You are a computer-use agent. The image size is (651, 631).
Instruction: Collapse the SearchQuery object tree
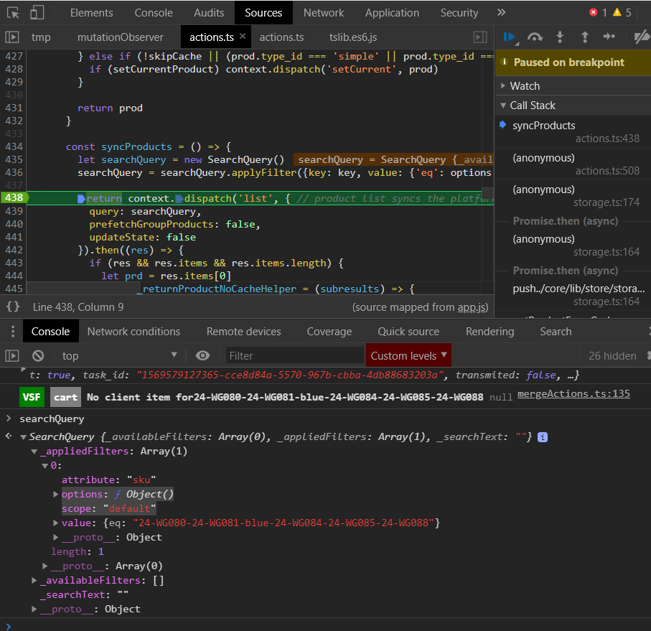click(x=24, y=437)
